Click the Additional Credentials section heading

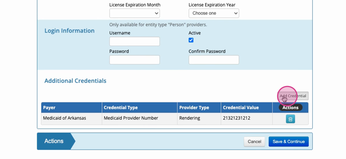pyautogui.click(x=75, y=81)
